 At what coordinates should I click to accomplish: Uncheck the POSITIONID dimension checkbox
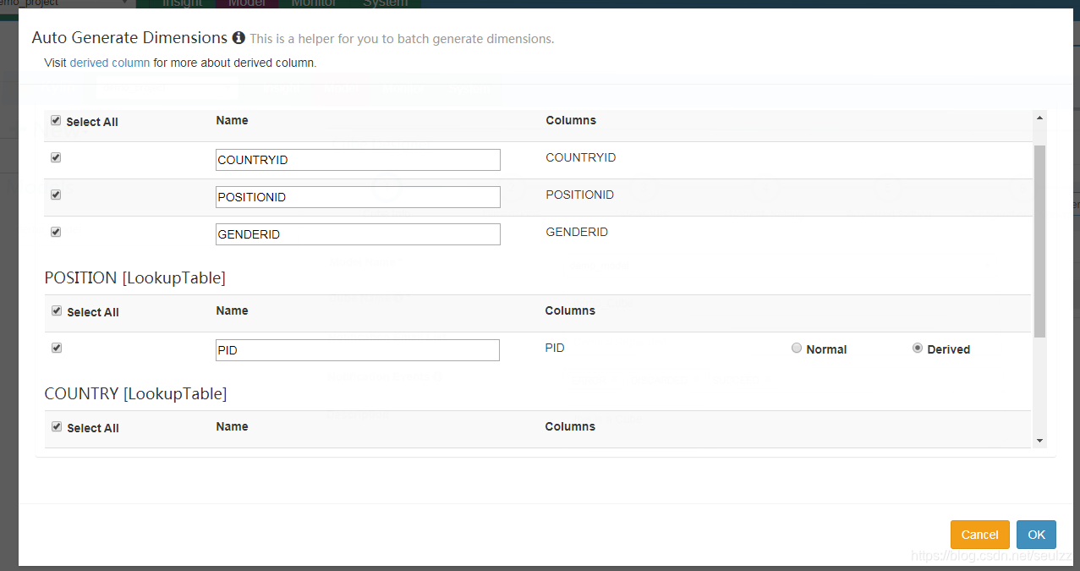tap(57, 195)
